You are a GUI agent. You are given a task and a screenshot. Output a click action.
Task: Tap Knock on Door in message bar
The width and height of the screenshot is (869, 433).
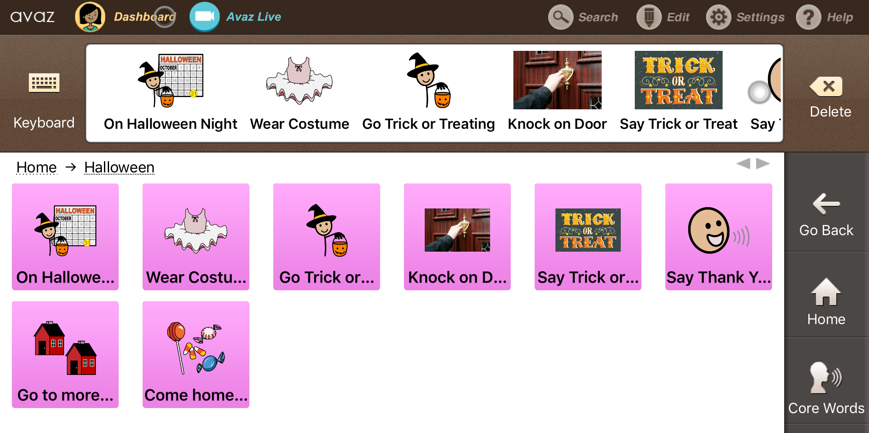click(x=557, y=92)
